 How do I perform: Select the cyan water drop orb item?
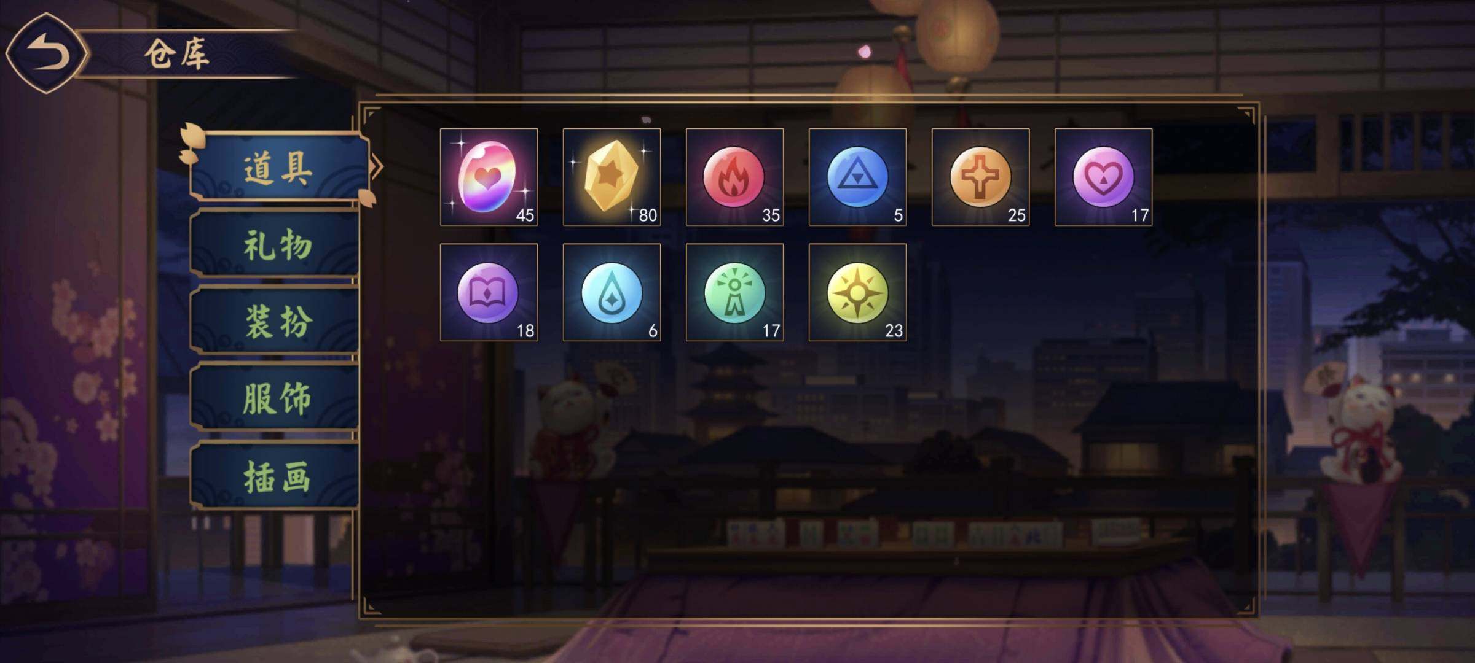pyautogui.click(x=612, y=292)
